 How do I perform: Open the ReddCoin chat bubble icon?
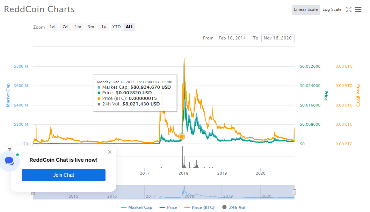[9, 161]
